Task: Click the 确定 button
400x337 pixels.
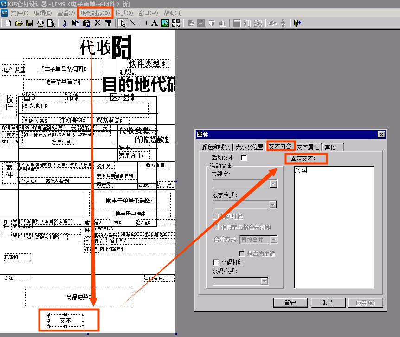Action: point(290,302)
